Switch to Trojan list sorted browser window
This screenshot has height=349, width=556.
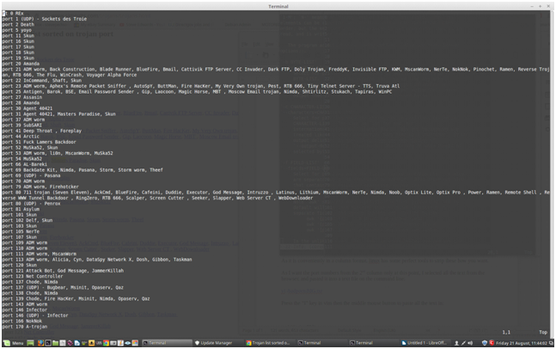pos(272,342)
